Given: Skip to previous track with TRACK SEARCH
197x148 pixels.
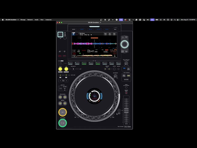Looking at the screenshot, I should [60, 97].
